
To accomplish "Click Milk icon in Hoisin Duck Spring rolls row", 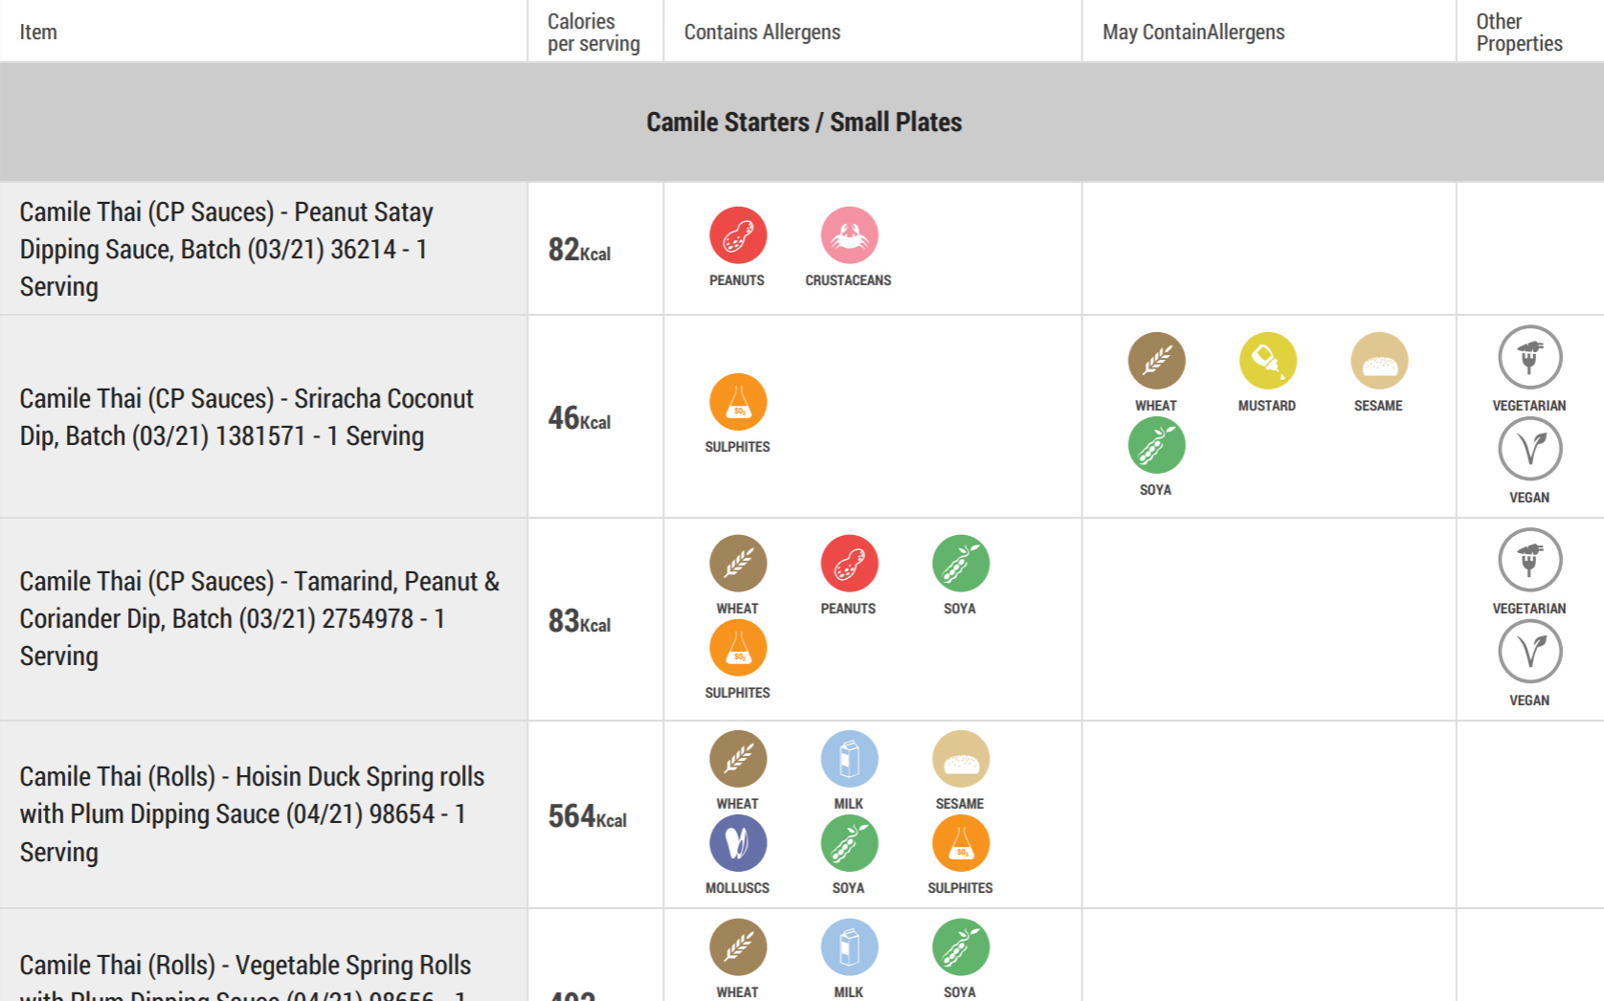I will tap(849, 759).
